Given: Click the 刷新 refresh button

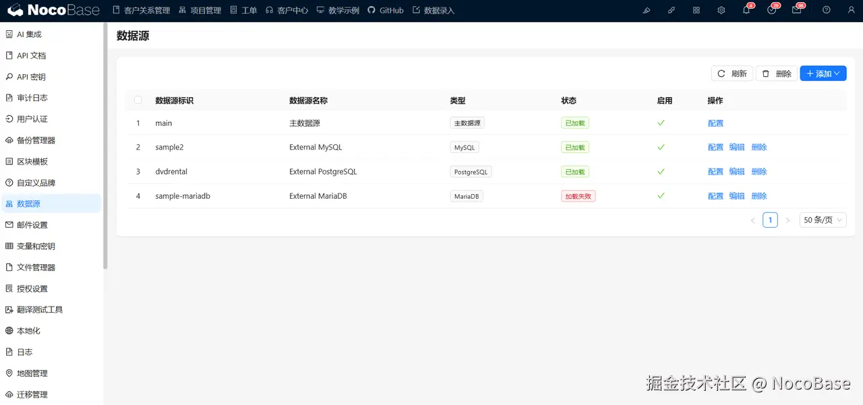Looking at the screenshot, I should [x=732, y=73].
